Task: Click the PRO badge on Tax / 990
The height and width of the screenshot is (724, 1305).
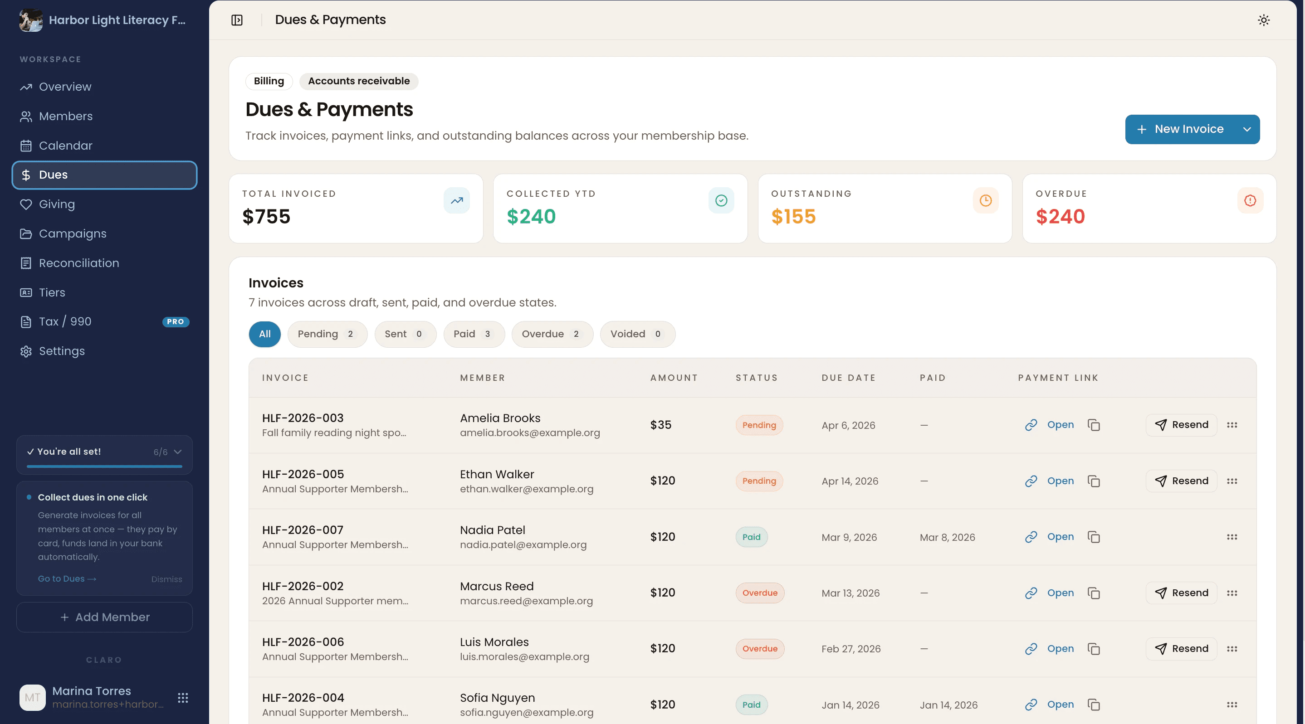Action: point(175,321)
